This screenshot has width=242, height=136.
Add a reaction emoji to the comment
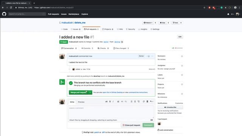pos(148,56)
